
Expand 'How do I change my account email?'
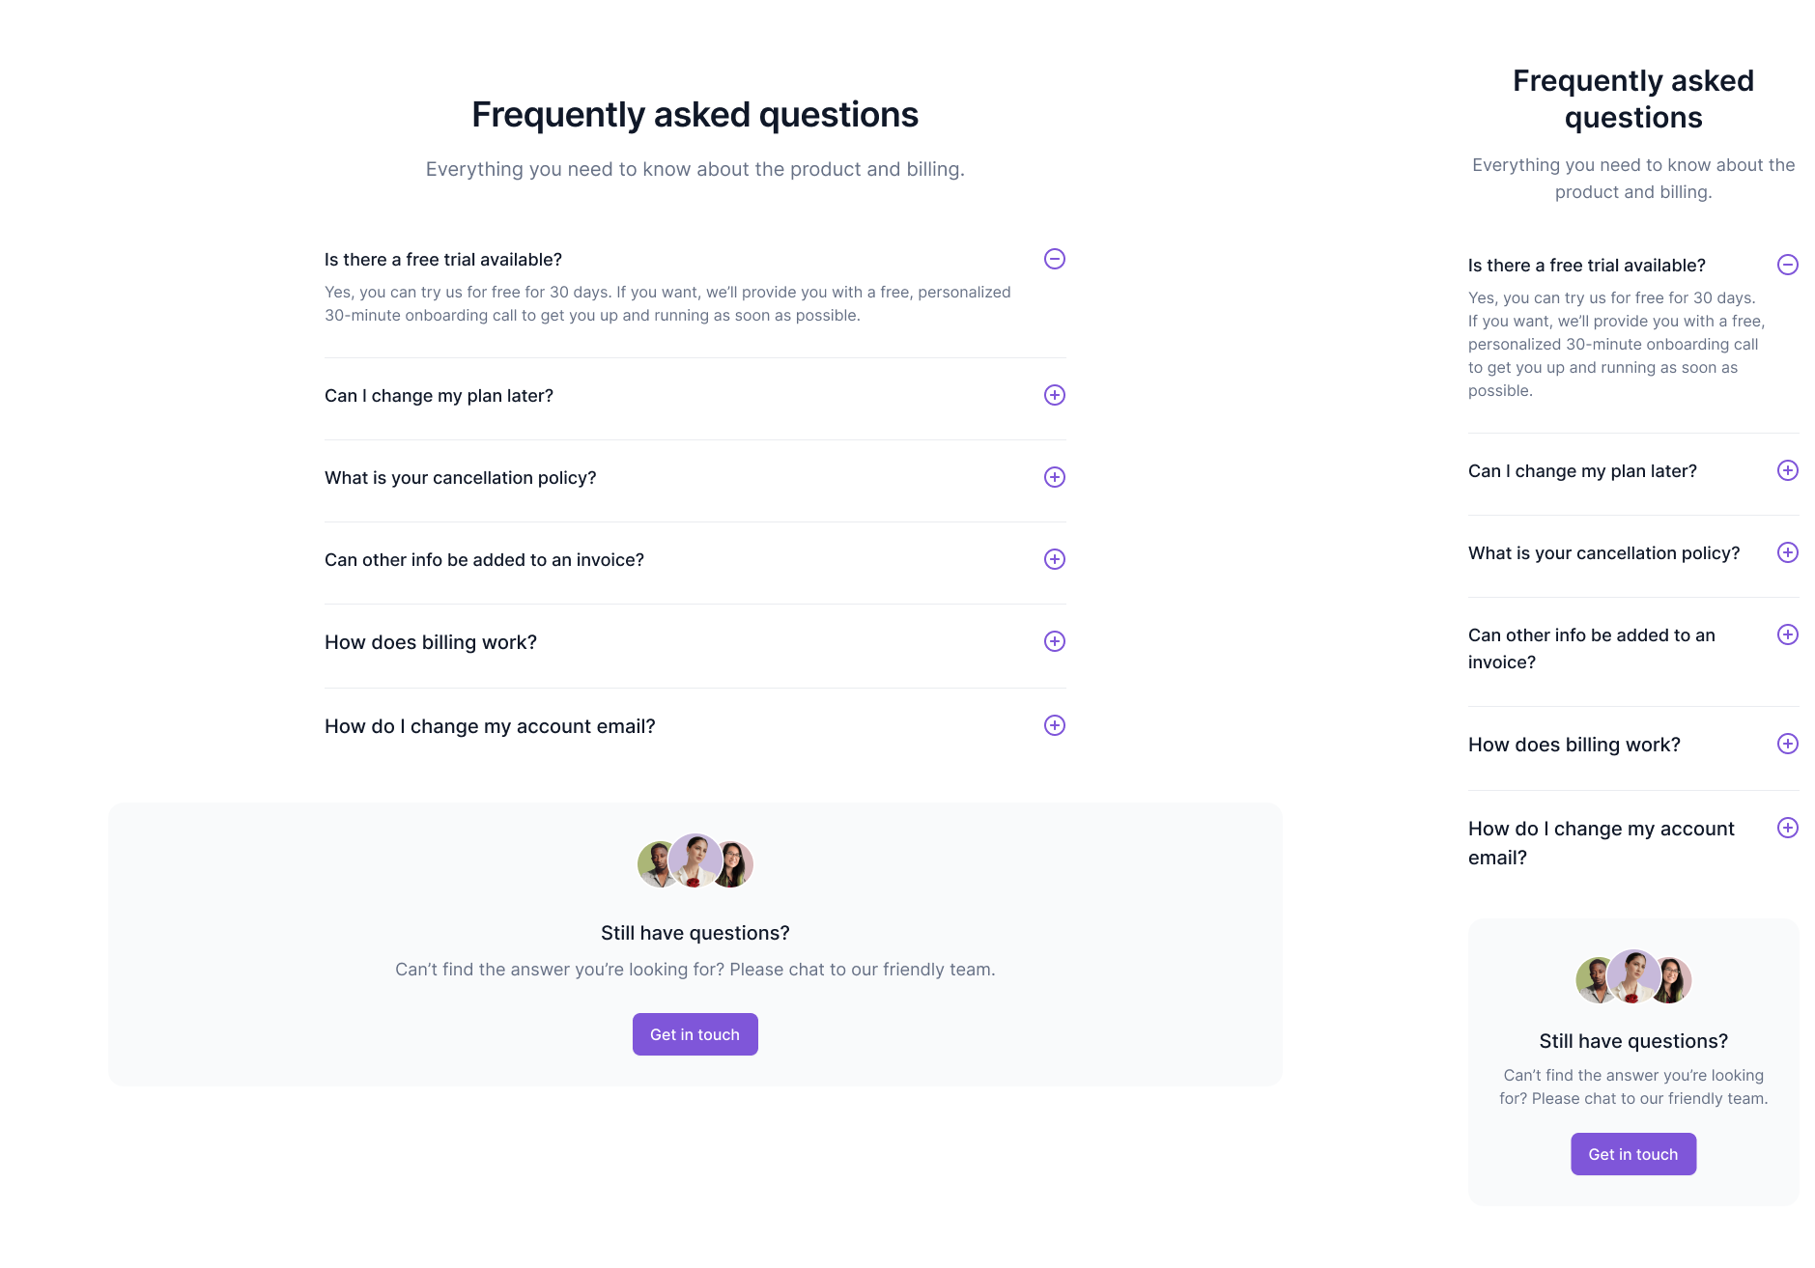[1054, 725]
